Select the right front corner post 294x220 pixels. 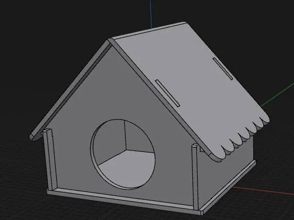click(x=195, y=177)
